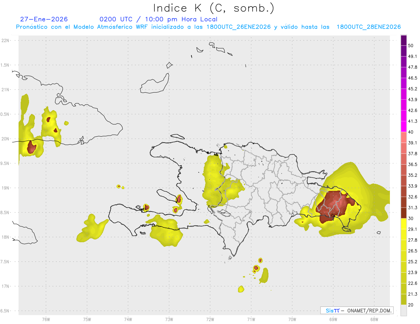
Task: Click the "21N" latitude label
Action: (x=6, y=89)
